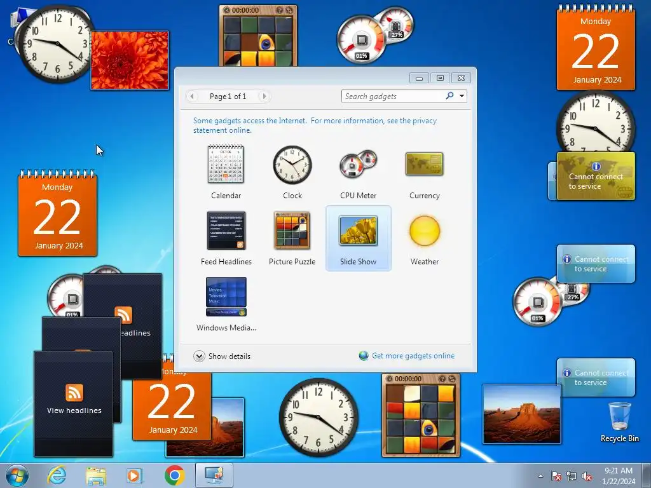Screen dimensions: 651x488
Task: Select the CPU Meter gadget in the gallery
Action: coord(359,172)
